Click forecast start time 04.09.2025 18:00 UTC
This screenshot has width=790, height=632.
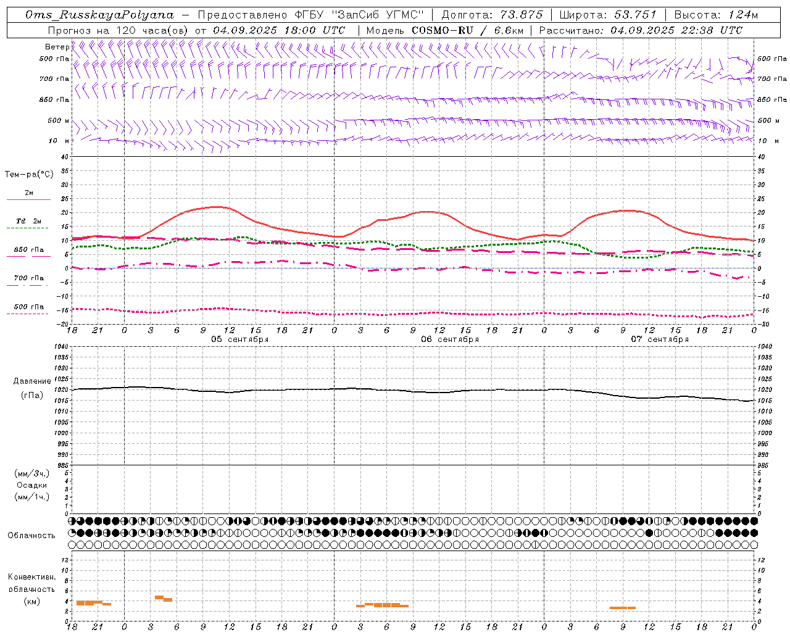click(x=279, y=30)
